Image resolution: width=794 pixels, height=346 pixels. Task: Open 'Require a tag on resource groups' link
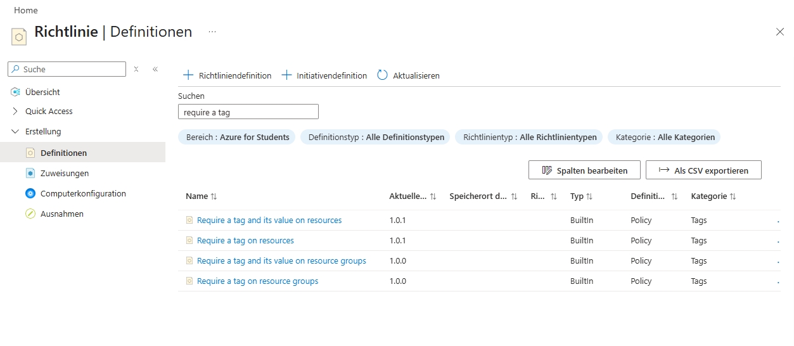pyautogui.click(x=257, y=281)
